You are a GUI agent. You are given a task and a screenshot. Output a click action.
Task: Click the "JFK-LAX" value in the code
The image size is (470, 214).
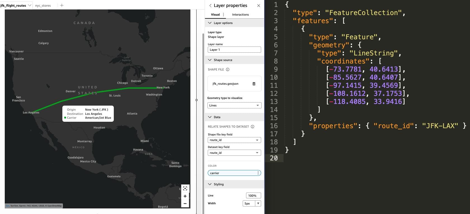pyautogui.click(x=440, y=126)
